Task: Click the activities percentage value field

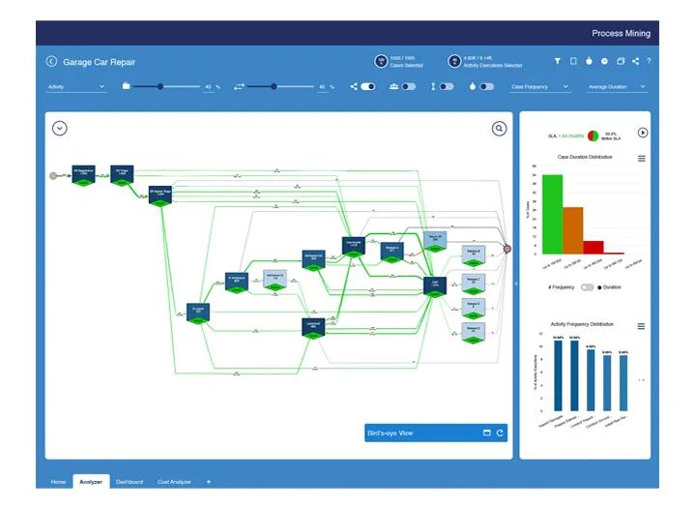Action: pos(209,87)
